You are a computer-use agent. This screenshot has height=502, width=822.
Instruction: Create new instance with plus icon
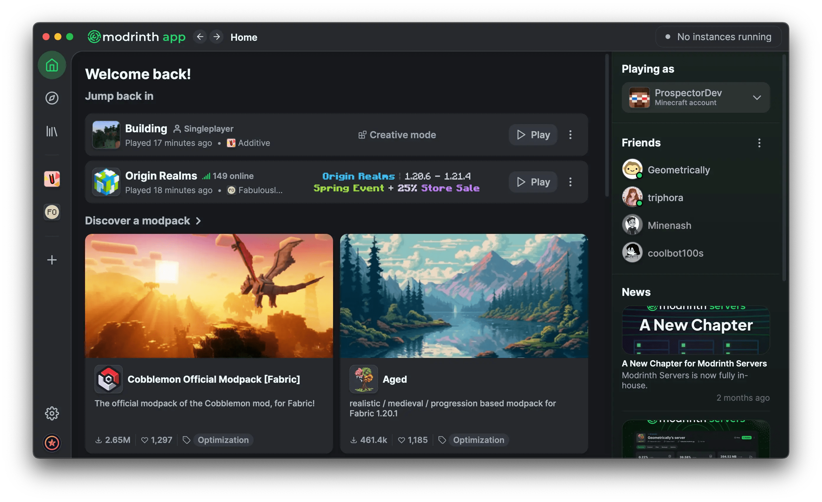[52, 260]
